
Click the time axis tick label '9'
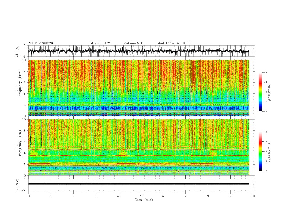230,196
